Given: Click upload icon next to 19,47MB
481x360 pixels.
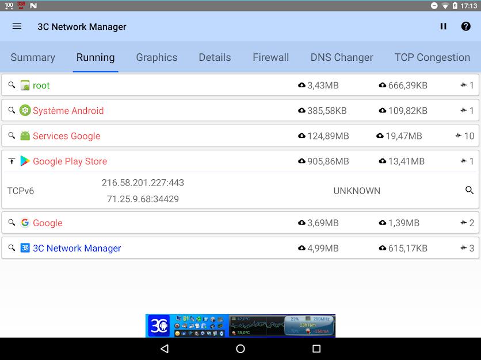Looking at the screenshot, I should tap(380, 136).
